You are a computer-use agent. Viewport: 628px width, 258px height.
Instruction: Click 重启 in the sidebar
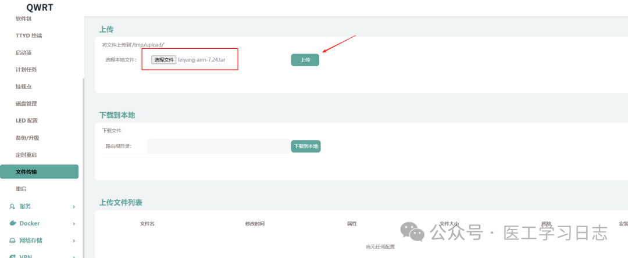22,189
